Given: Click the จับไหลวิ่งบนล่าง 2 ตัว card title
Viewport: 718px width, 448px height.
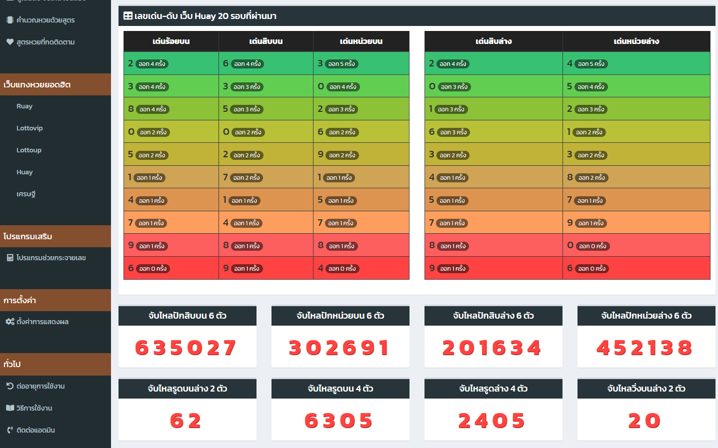Looking at the screenshot, I should tap(646, 389).
